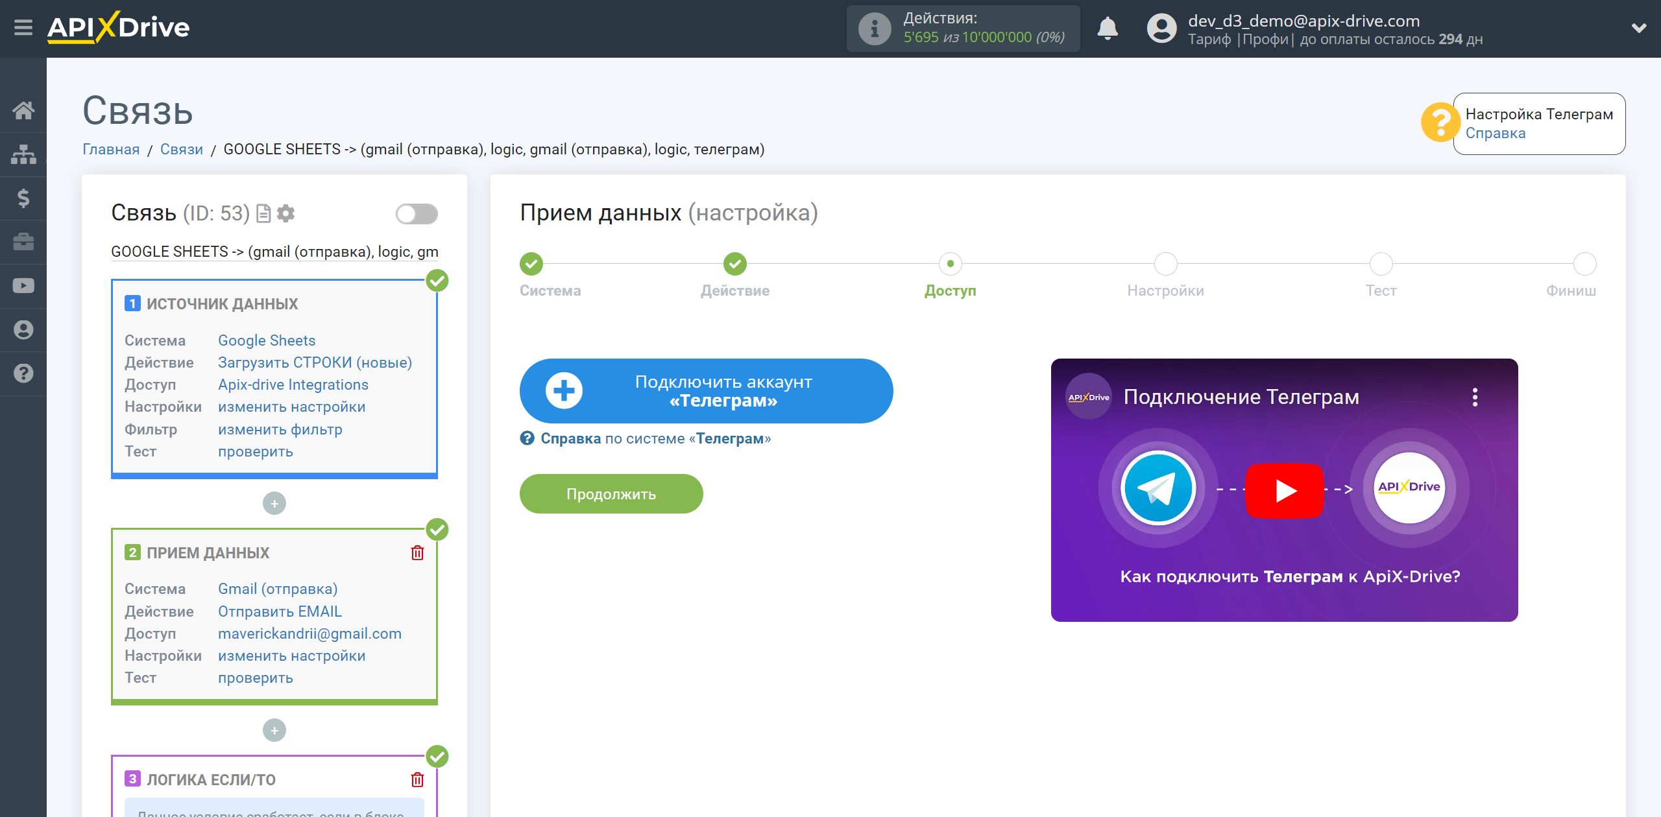1661x817 pixels.
Task: Play the Подключение Телеграм video
Action: pyautogui.click(x=1284, y=490)
